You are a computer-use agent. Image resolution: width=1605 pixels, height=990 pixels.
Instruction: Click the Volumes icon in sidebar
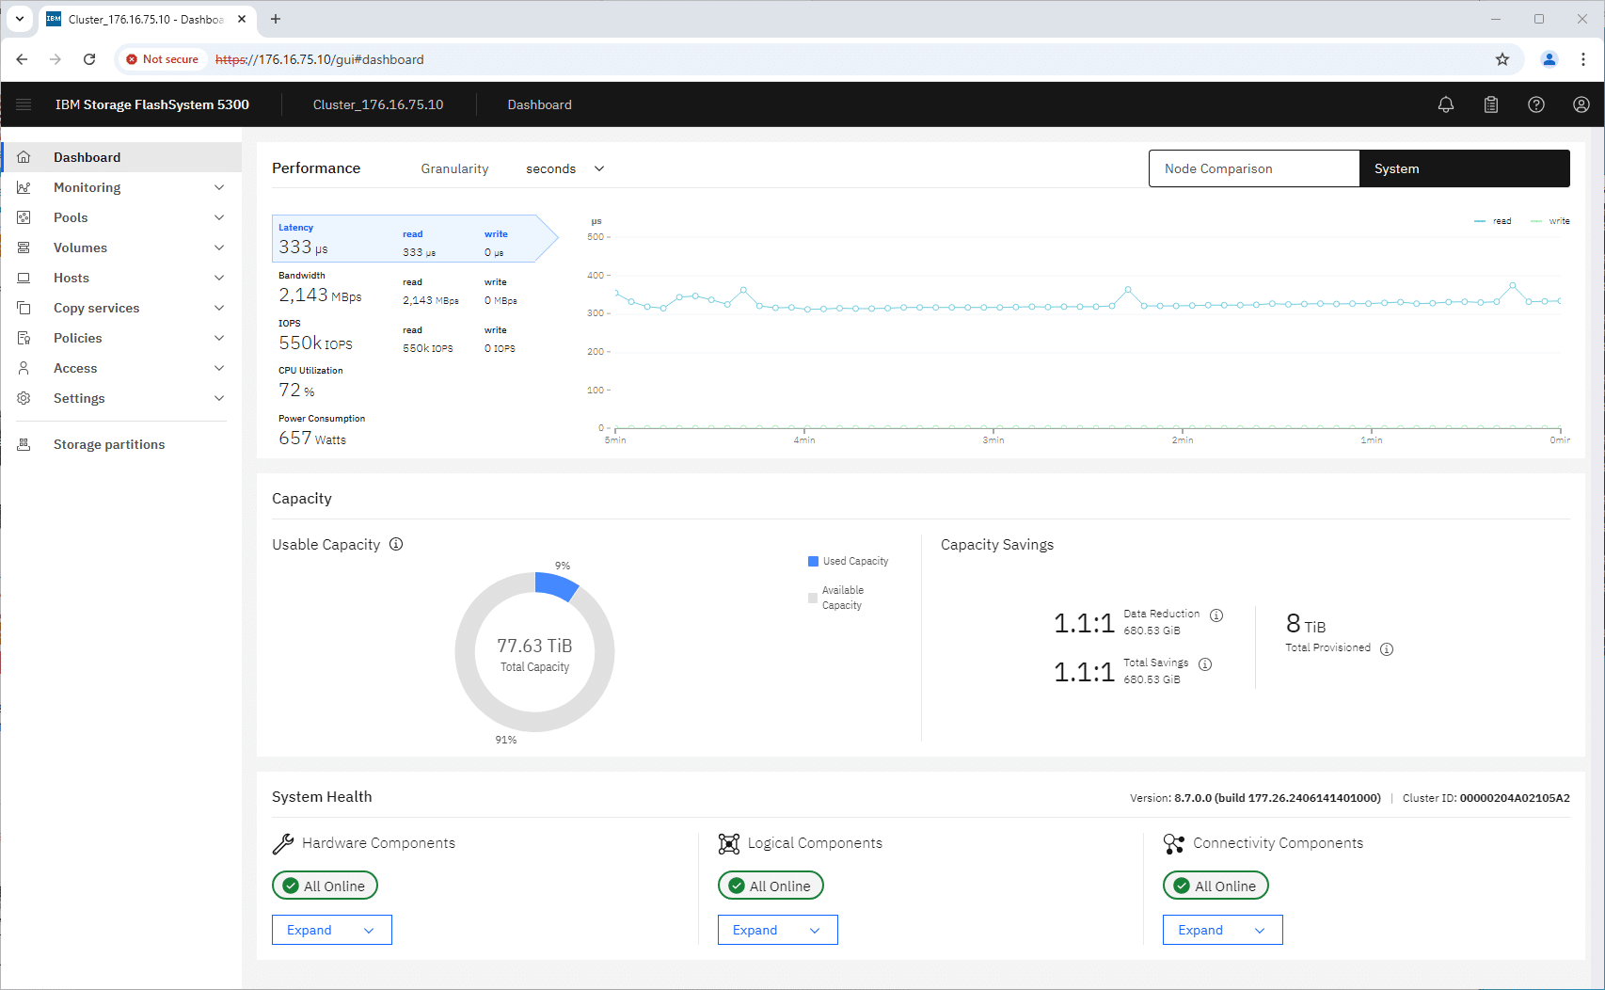24,247
